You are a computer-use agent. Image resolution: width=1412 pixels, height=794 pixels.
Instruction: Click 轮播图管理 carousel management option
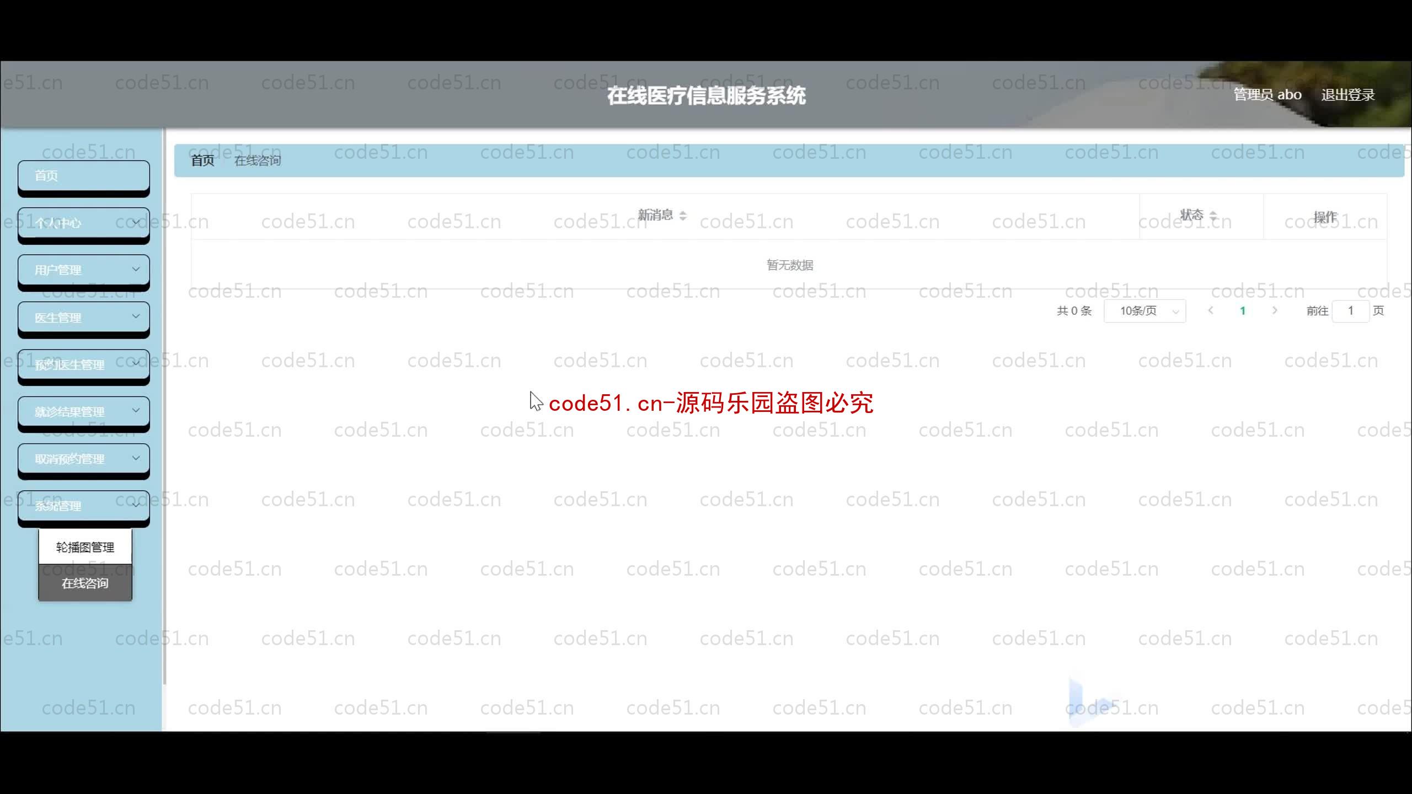click(x=84, y=546)
